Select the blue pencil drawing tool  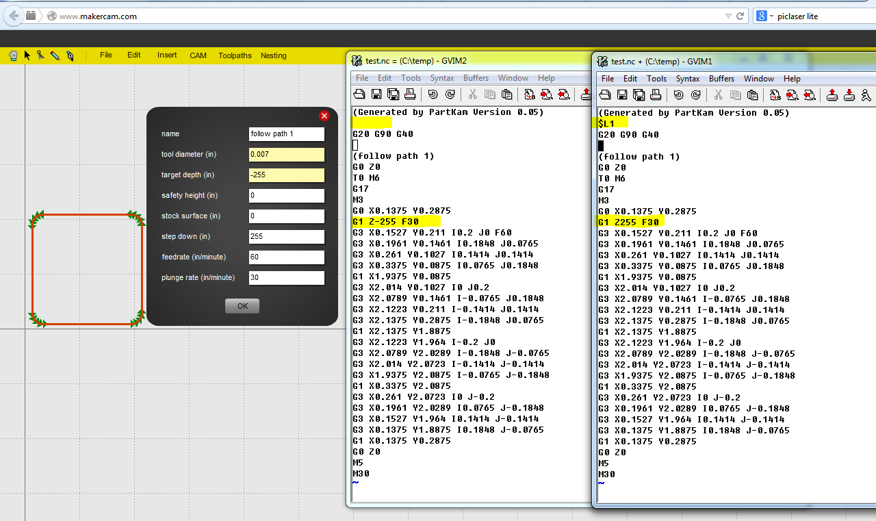point(55,55)
